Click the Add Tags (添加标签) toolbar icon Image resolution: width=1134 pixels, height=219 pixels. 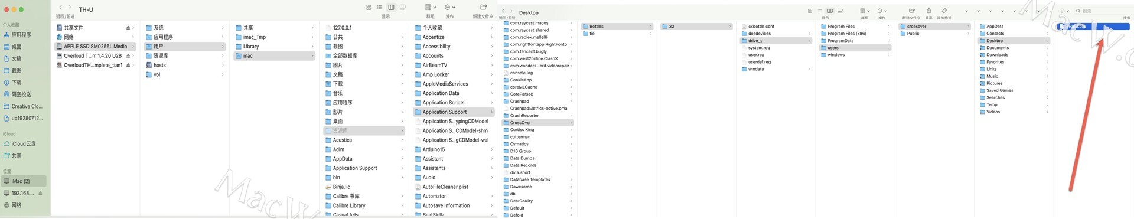[x=944, y=11]
